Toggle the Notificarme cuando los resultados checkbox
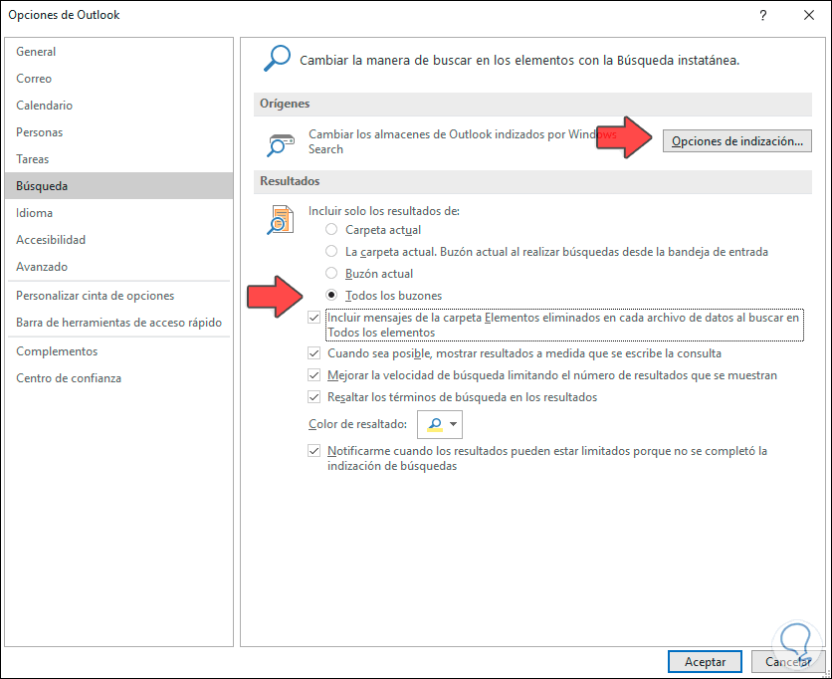The width and height of the screenshot is (832, 679). tap(314, 450)
